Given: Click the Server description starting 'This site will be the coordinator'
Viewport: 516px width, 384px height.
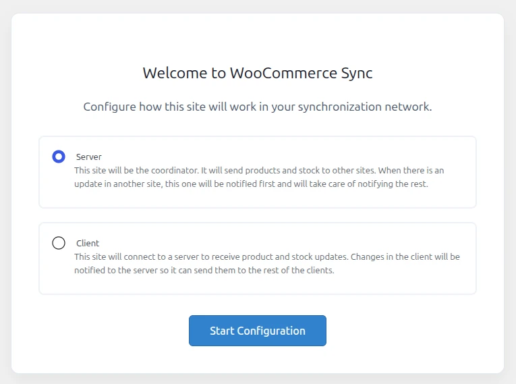Looking at the screenshot, I should click(259, 177).
